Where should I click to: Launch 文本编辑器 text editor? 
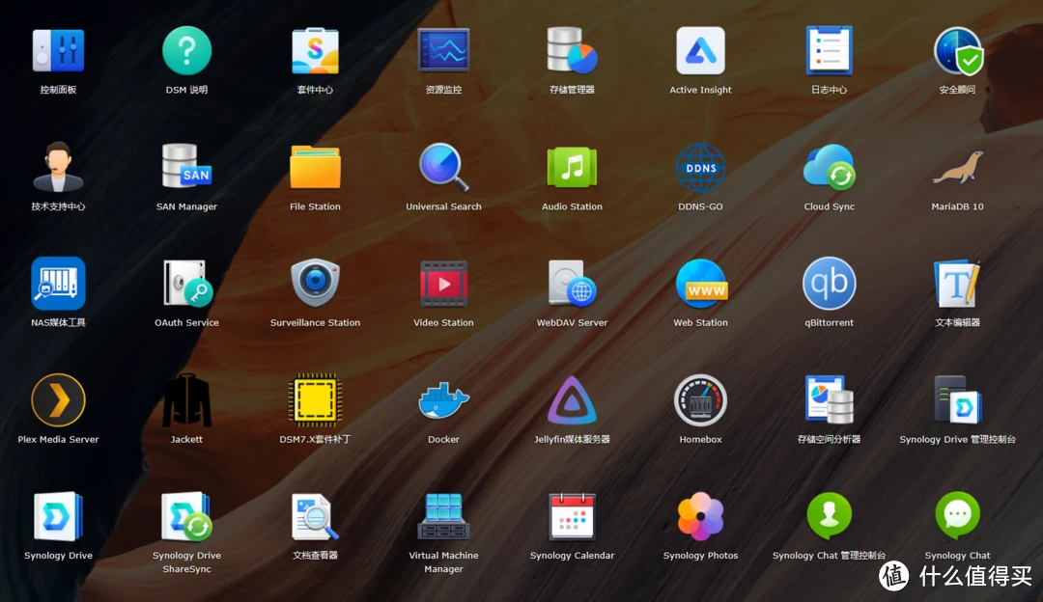click(958, 284)
